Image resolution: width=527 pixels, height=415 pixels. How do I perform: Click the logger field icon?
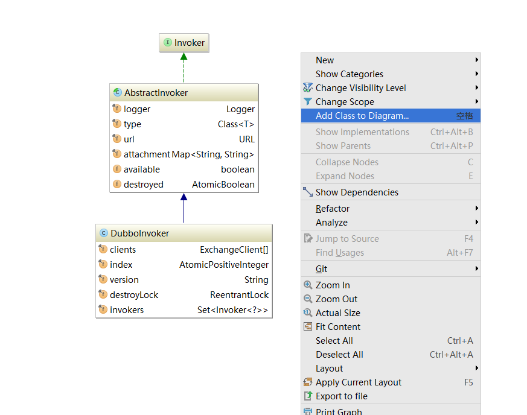click(117, 109)
